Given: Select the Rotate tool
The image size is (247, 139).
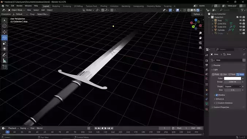Looking at the screenshot, I should pyautogui.click(x=4, y=38).
